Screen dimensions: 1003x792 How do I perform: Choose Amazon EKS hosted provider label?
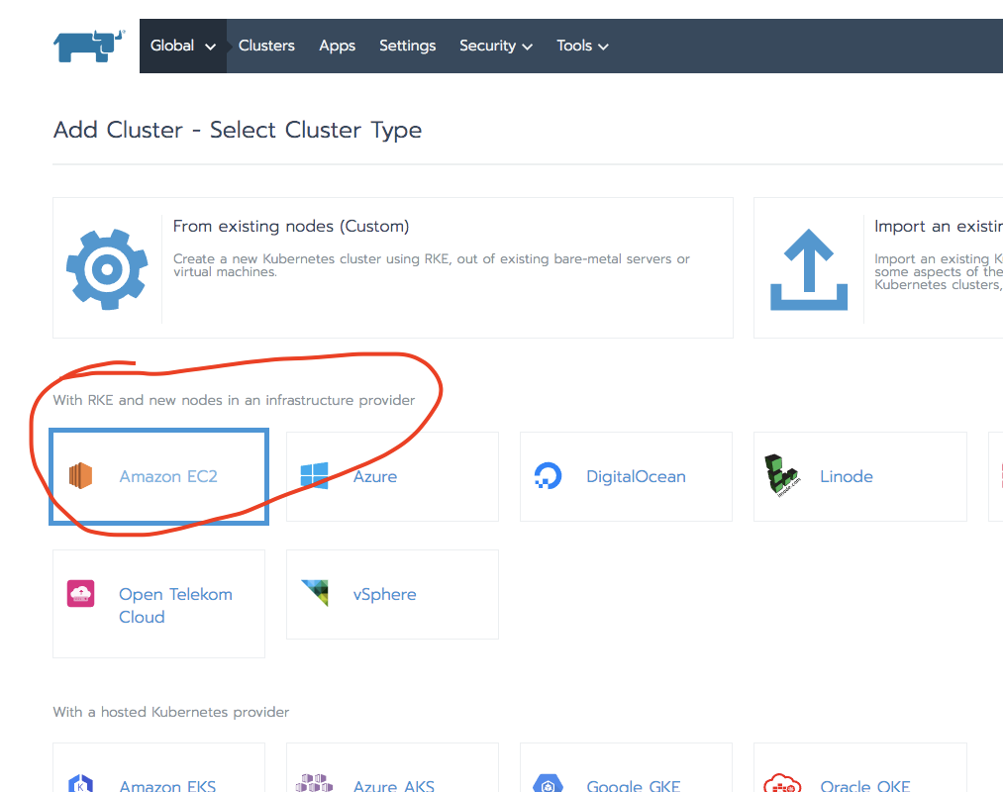click(x=167, y=785)
